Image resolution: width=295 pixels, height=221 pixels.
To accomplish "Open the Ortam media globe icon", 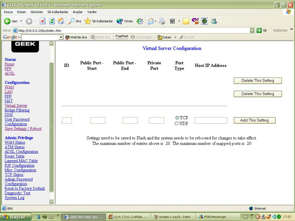I will (125, 21).
